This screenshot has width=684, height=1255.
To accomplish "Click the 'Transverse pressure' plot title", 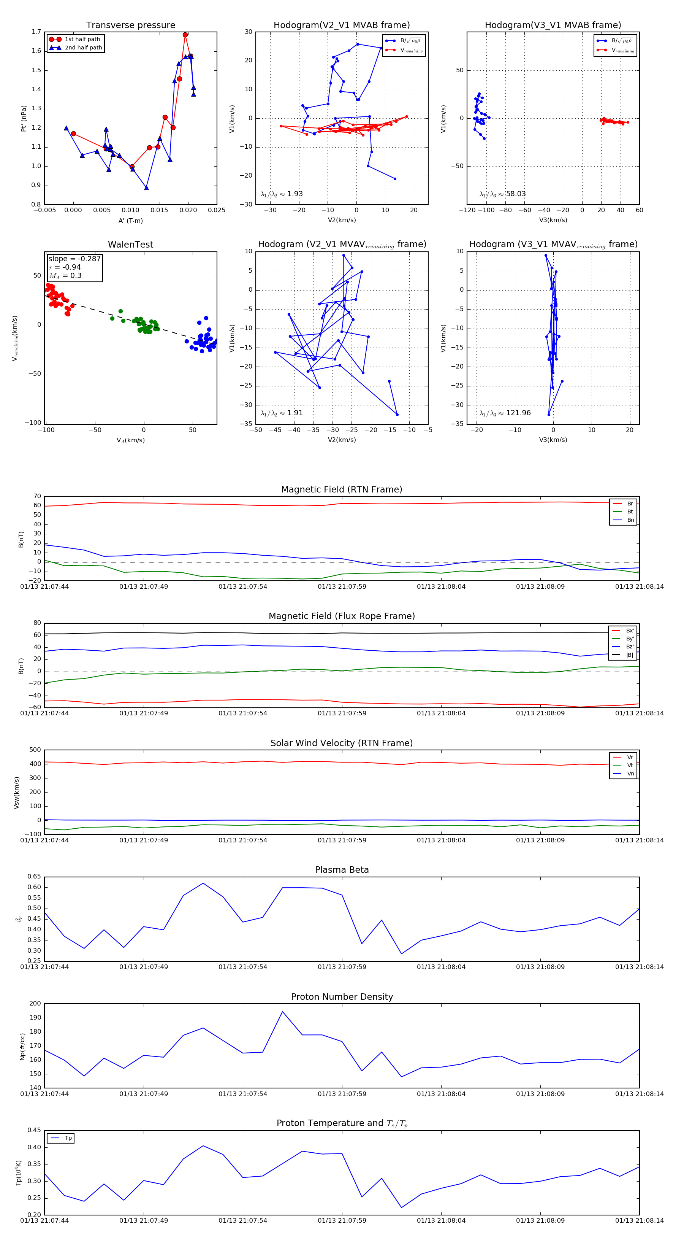I will coord(130,25).
